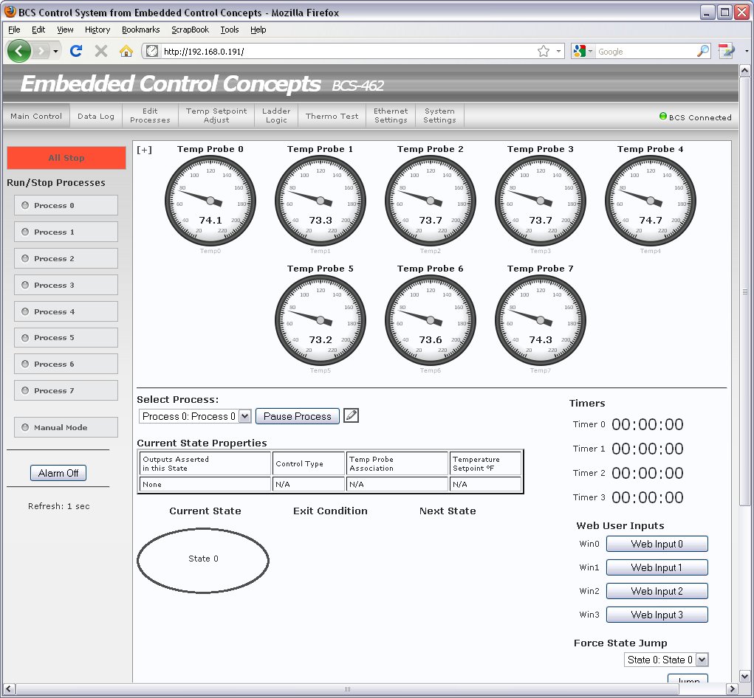Click the Web Input 1 button

(657, 567)
